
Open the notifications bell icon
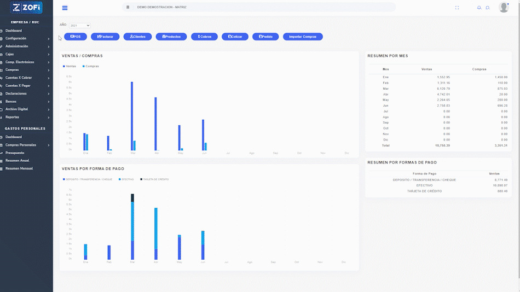tap(479, 8)
